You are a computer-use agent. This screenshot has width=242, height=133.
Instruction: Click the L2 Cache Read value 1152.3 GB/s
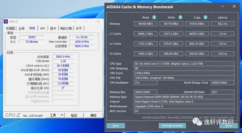pos(146,44)
